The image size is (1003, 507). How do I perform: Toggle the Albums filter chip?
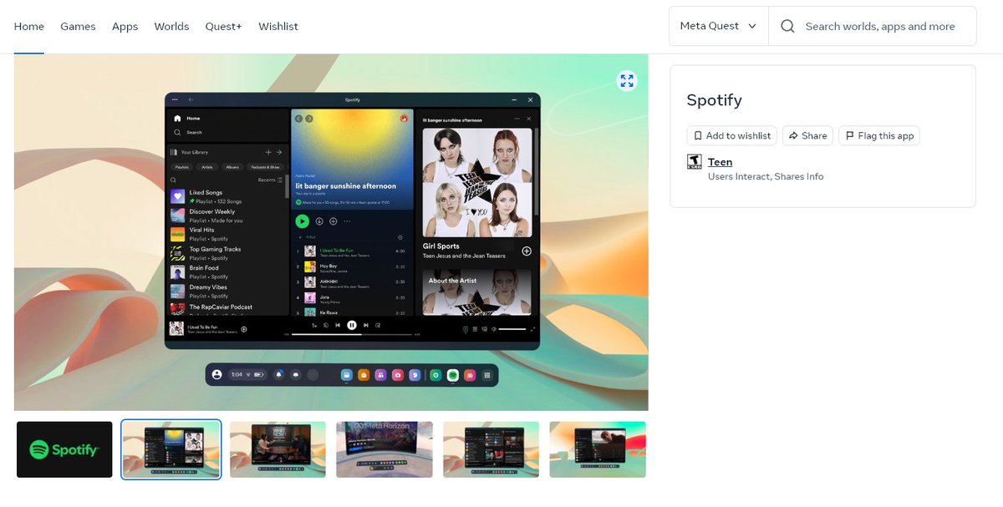pos(232,167)
